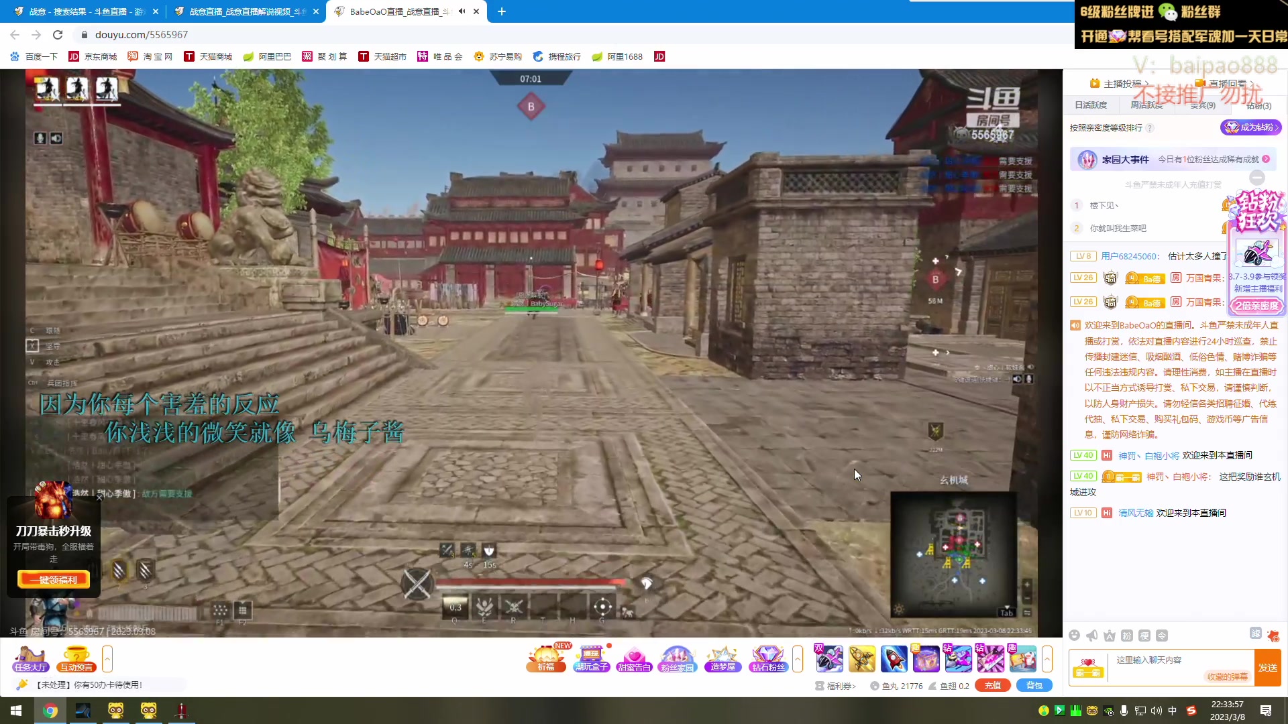Open the 潮玩盒子 toy box

pos(591,659)
